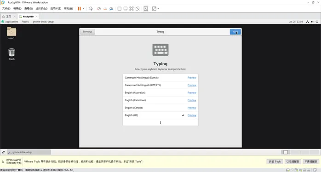This screenshot has width=321, height=172.
Task: Click the 不要提醒我 button
Action: tap(311, 161)
